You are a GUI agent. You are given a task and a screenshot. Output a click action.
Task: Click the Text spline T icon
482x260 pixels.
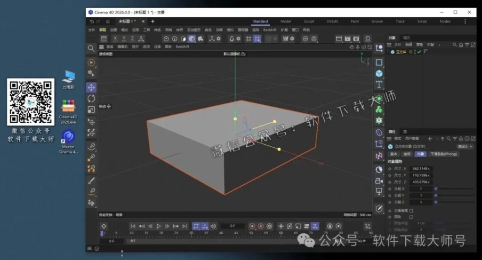(x=379, y=85)
